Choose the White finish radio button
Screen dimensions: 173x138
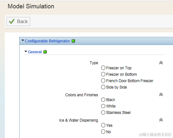click(103, 106)
